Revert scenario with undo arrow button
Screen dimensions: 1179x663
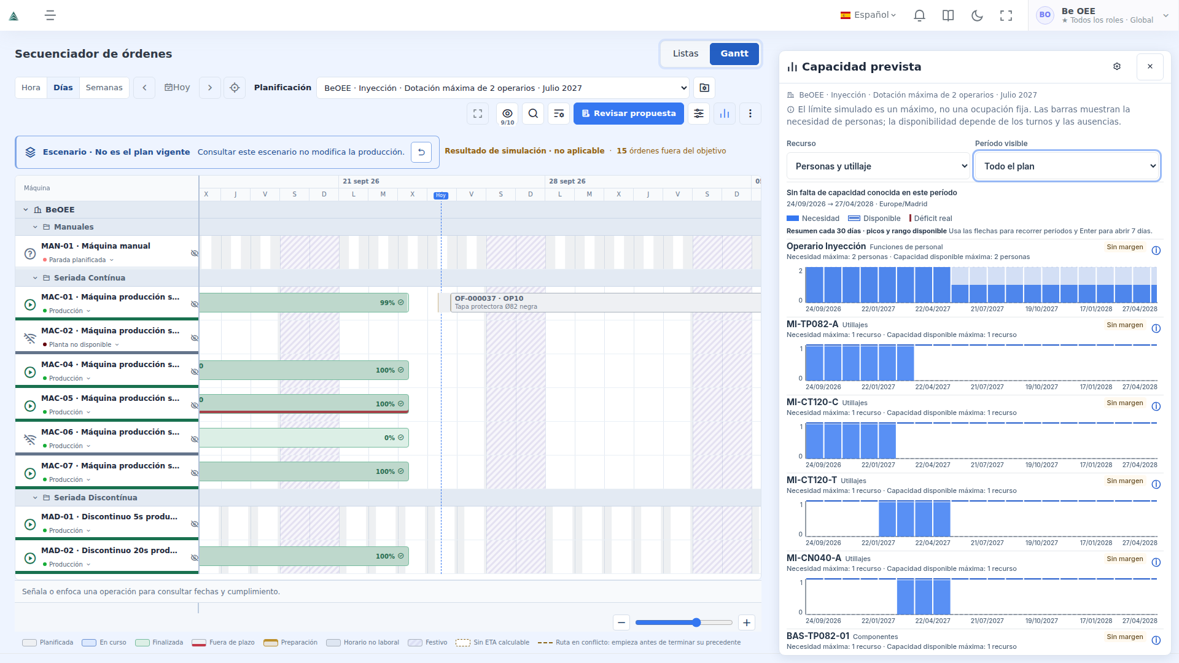click(x=421, y=152)
